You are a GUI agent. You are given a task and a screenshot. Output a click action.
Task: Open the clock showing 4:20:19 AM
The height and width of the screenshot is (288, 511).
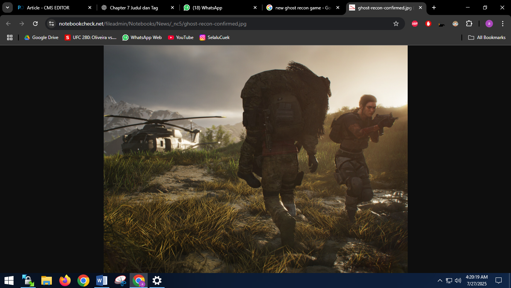tap(476, 280)
